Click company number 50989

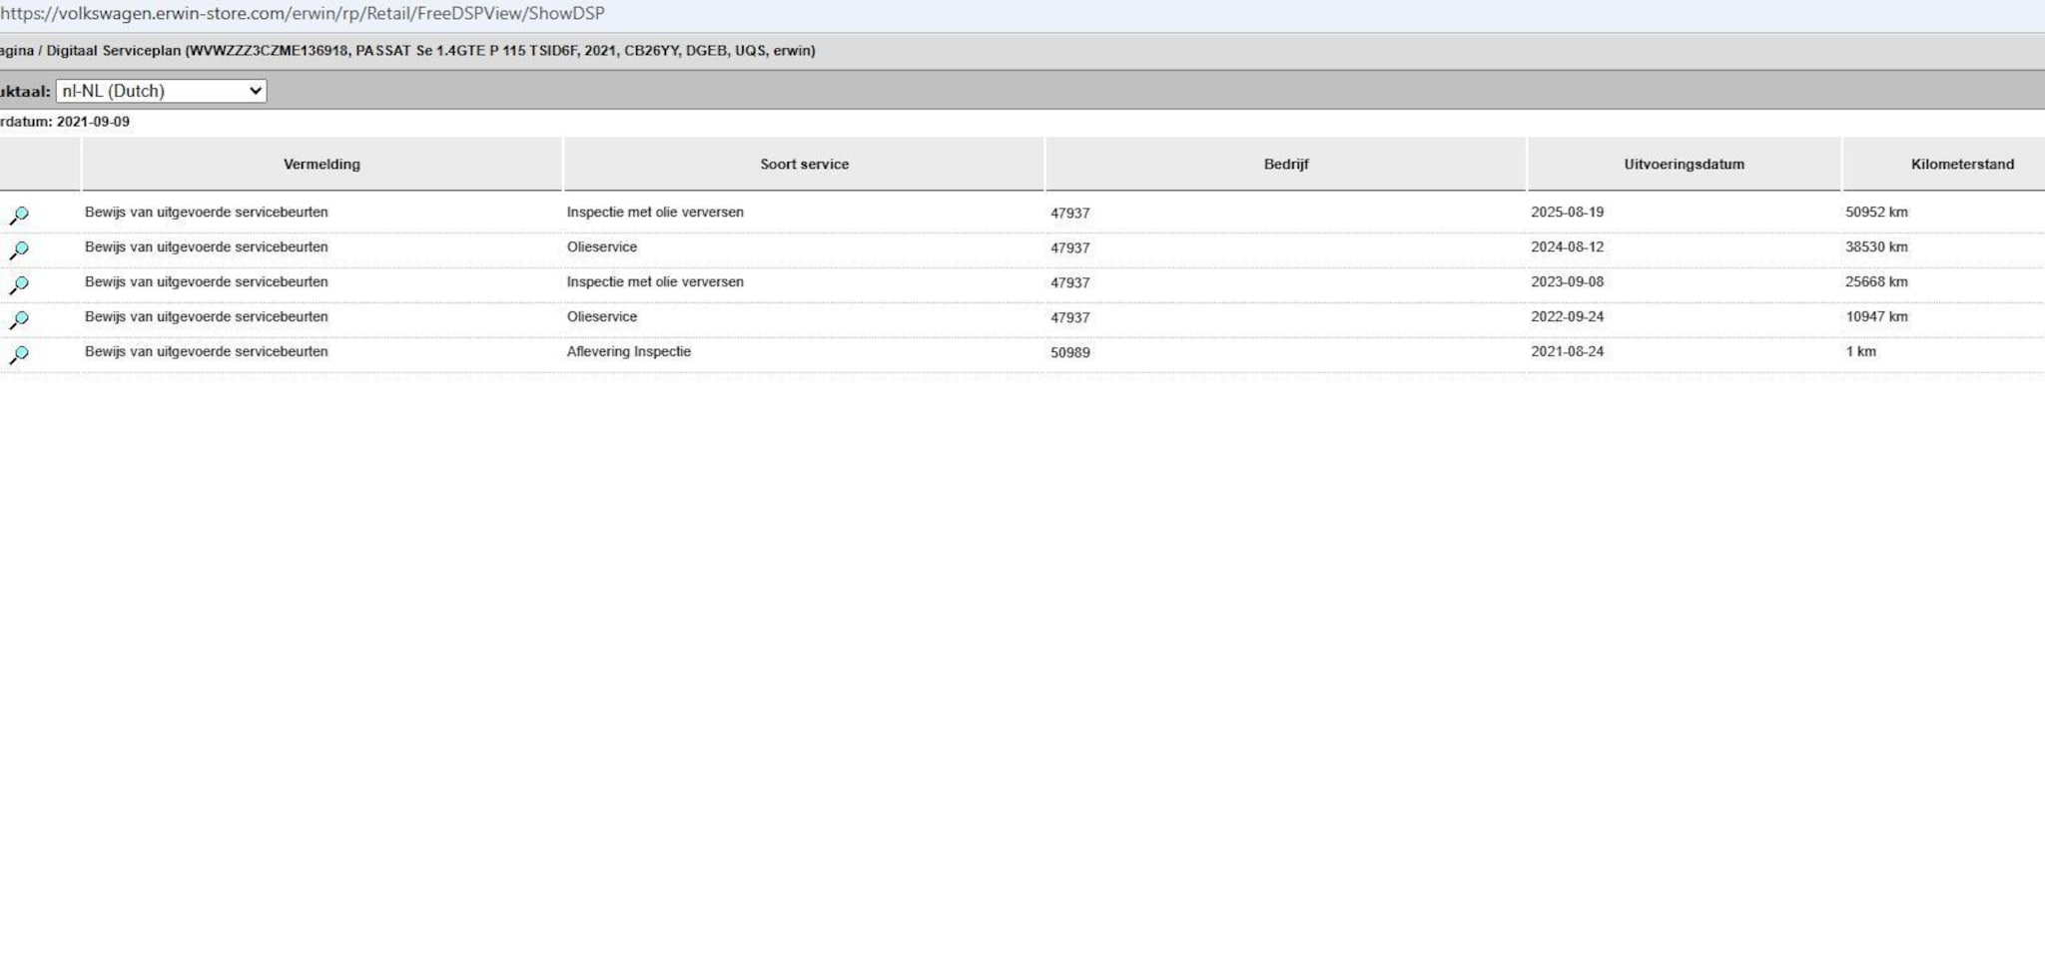tap(1069, 353)
